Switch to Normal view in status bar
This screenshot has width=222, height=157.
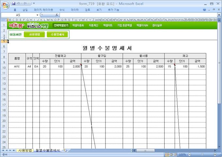click(167, 154)
